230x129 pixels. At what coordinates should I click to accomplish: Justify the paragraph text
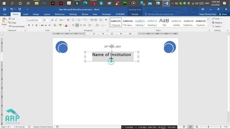pos(84,25)
